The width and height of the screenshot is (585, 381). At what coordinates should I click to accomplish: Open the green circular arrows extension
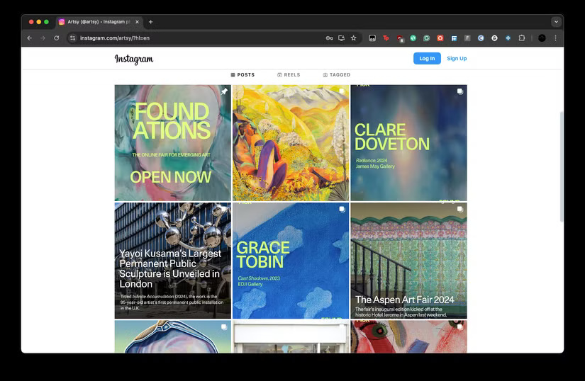pyautogui.click(x=413, y=38)
